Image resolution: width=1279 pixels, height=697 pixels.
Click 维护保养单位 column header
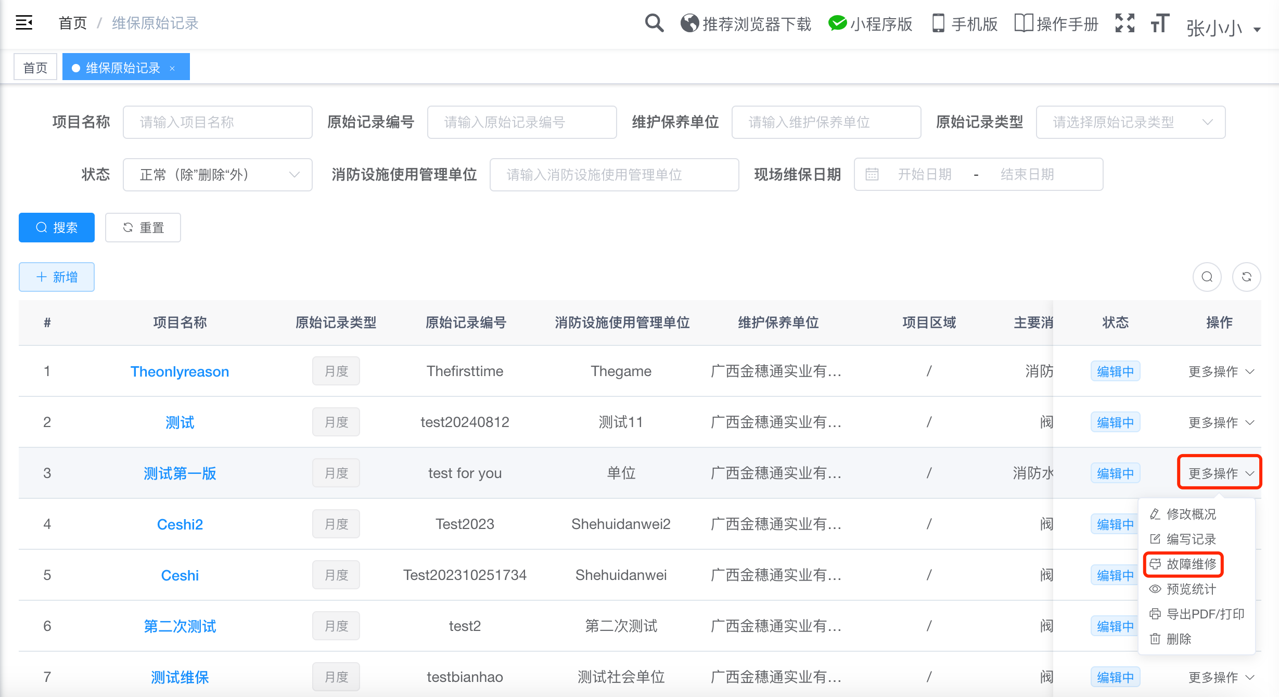(x=778, y=322)
